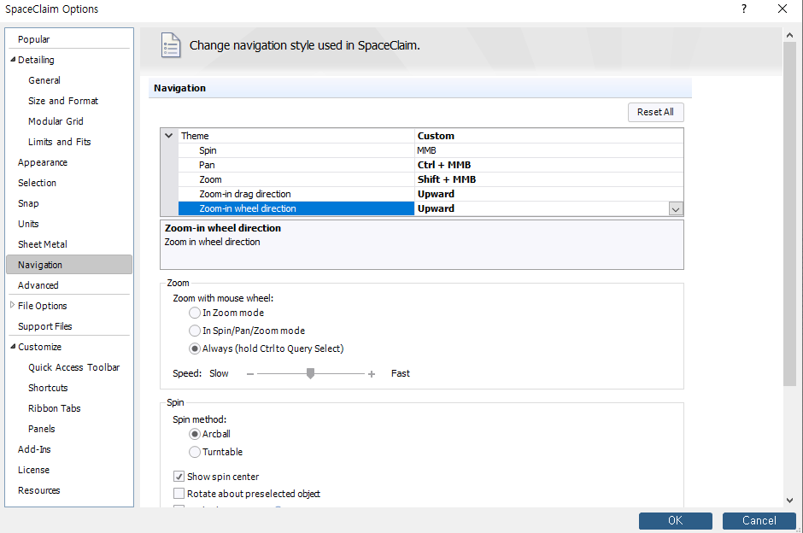Click the scrollbar up arrow
The height and width of the screenshot is (533, 803).
pos(789,35)
